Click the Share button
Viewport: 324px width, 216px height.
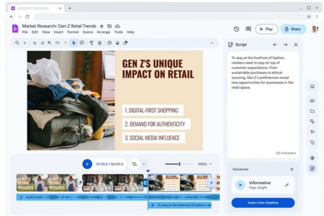[x=293, y=29]
